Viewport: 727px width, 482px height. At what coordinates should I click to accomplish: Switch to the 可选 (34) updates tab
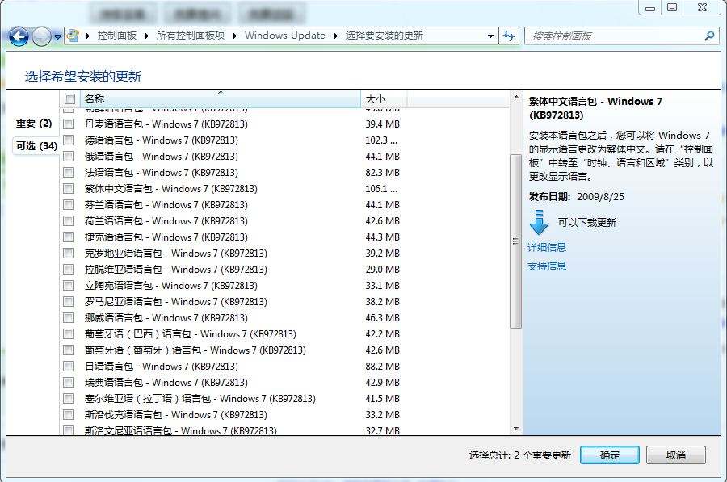coord(36,146)
